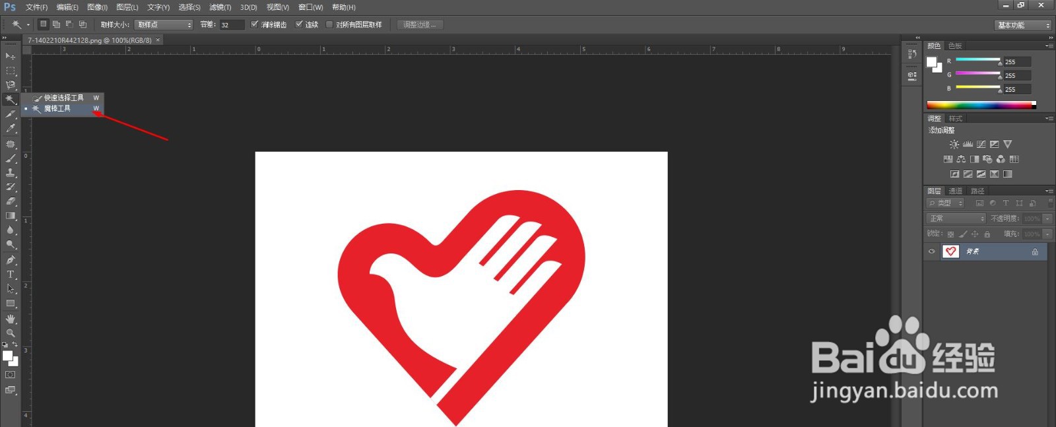Select the Zoom tool
1056x427 pixels.
11,333
